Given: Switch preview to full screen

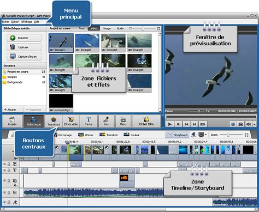Looking at the screenshot, I should pyautogui.click(x=233, y=124).
